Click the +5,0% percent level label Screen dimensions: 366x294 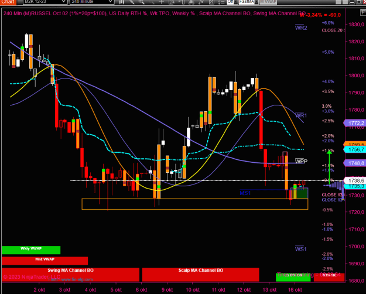click(x=328, y=52)
